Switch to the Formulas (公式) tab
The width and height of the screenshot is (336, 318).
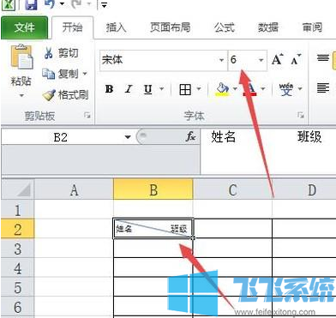coord(224,27)
